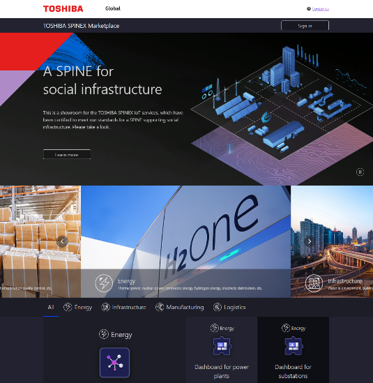Click the Learn more button
This screenshot has width=373, height=383.
67,155
